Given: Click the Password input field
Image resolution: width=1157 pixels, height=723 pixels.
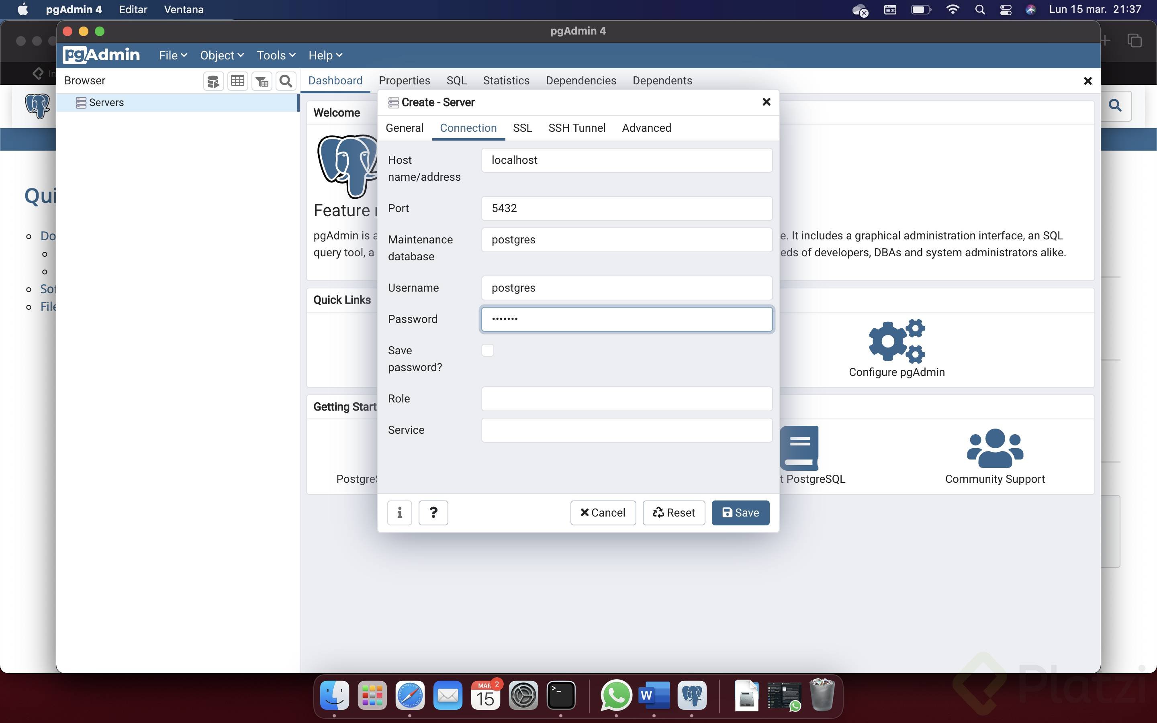Looking at the screenshot, I should pos(626,319).
